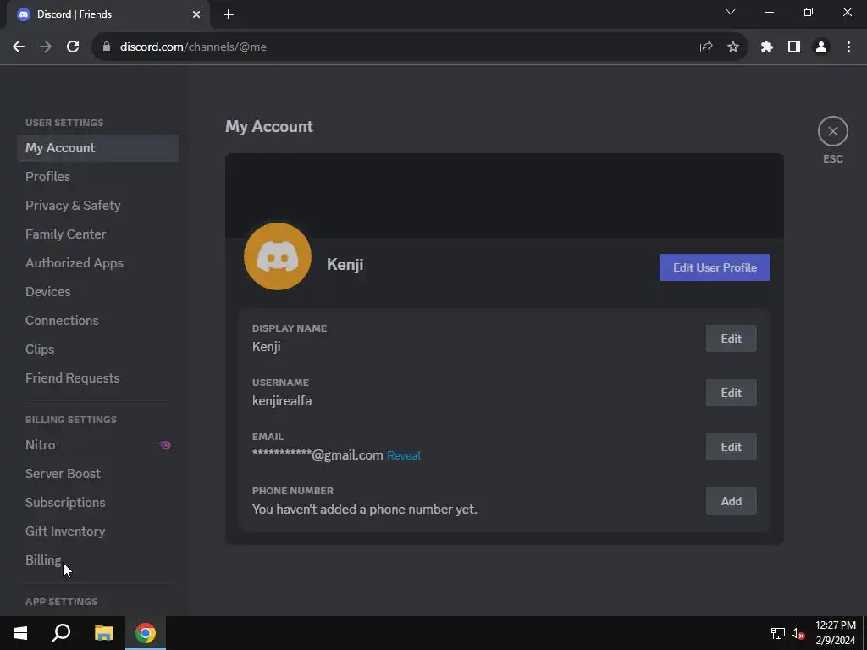
Task: Click the address bar URL discord.com/channels/@me
Action: (193, 47)
